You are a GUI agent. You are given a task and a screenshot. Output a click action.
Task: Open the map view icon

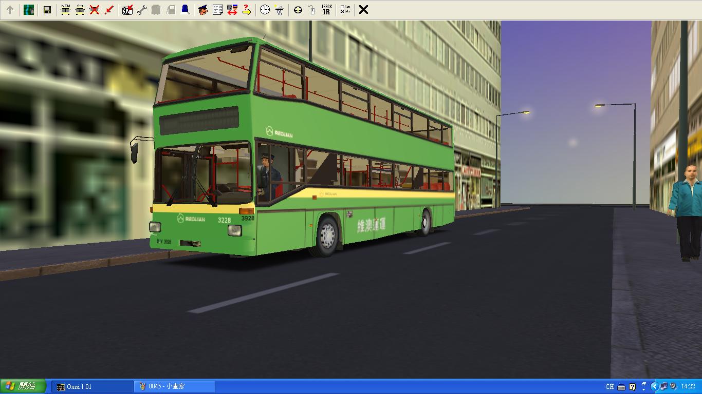pyautogui.click(x=29, y=10)
